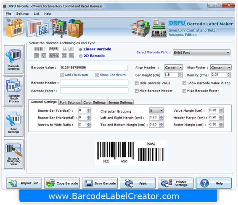The height and width of the screenshot is (205, 238).
Task: Adjust the Footer Margin spinner
Action: (221, 124)
